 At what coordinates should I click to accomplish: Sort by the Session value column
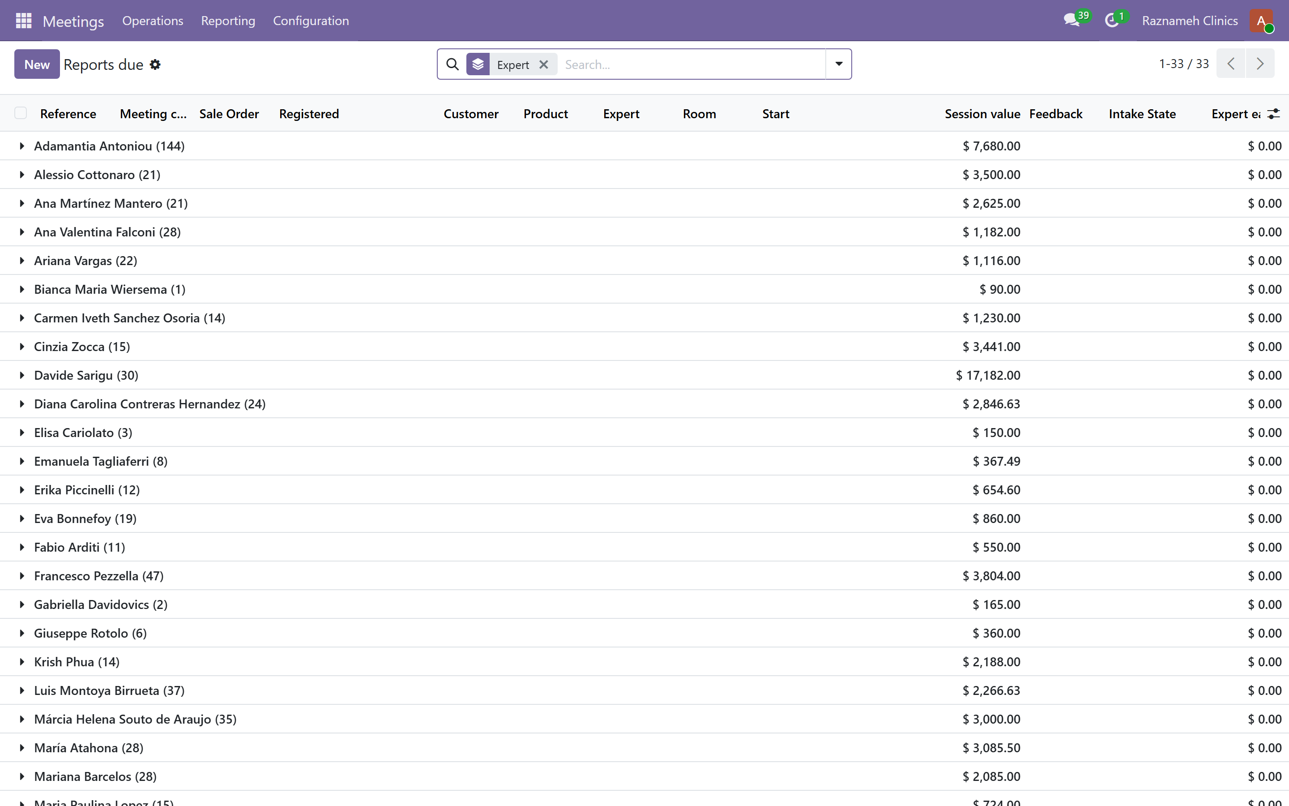tap(982, 114)
